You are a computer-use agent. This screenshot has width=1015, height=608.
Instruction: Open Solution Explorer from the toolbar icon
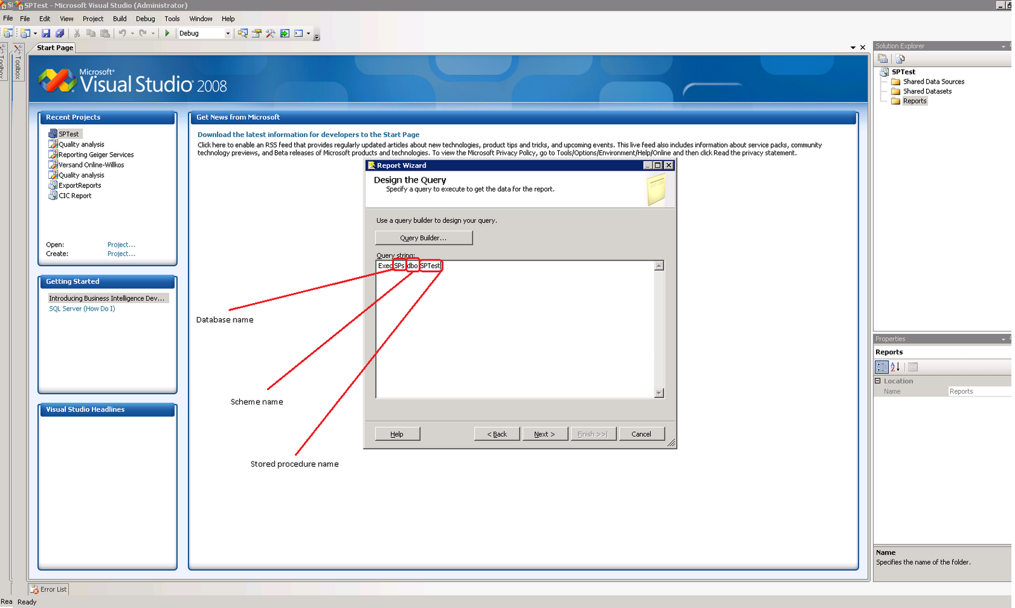click(243, 34)
